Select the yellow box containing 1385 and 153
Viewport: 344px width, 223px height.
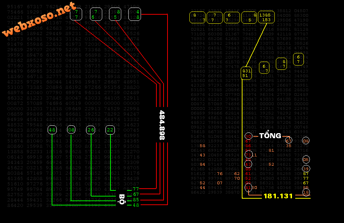tap(266, 17)
